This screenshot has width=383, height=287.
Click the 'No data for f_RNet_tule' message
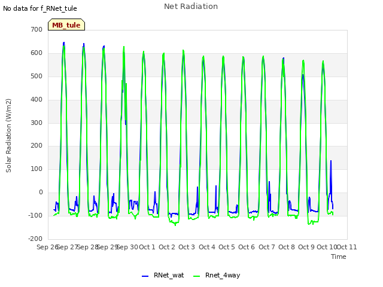(x=40, y=8)
